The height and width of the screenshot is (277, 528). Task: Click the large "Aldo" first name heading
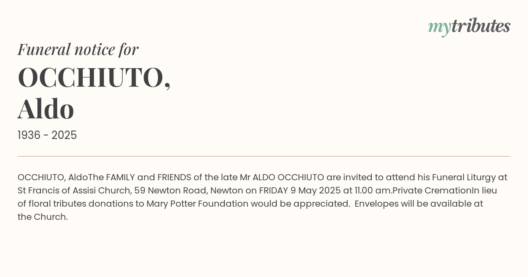click(x=46, y=109)
